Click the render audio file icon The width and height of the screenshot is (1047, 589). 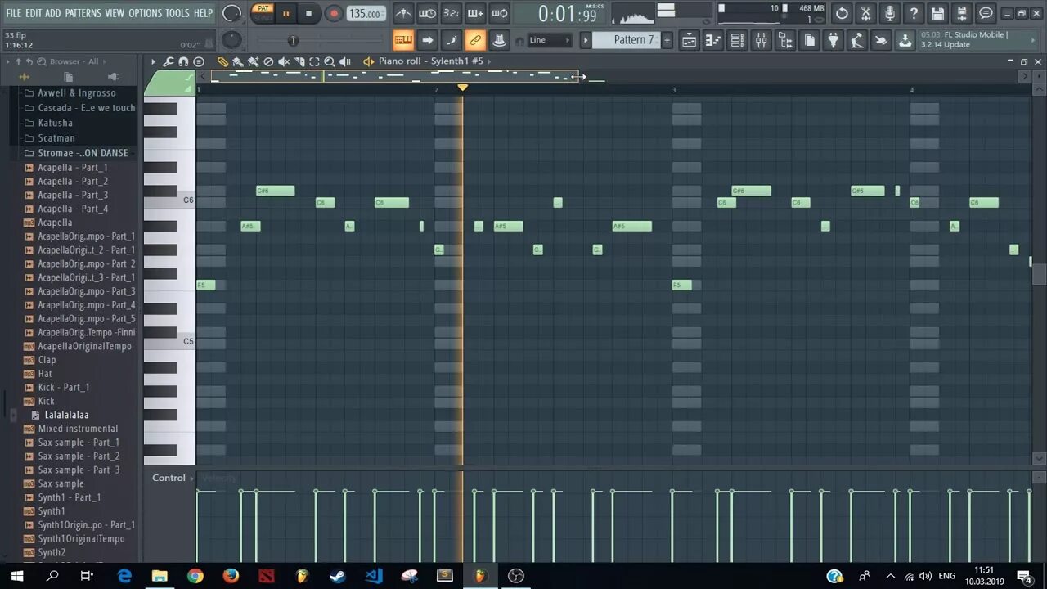pyautogui.click(x=962, y=13)
